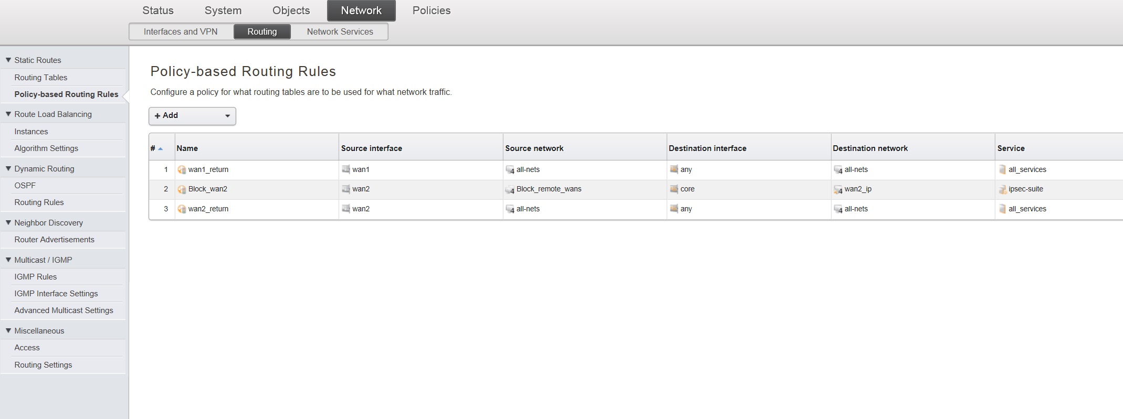Click the Block_remote_wans network icon
The image size is (1123, 419).
coord(509,189)
